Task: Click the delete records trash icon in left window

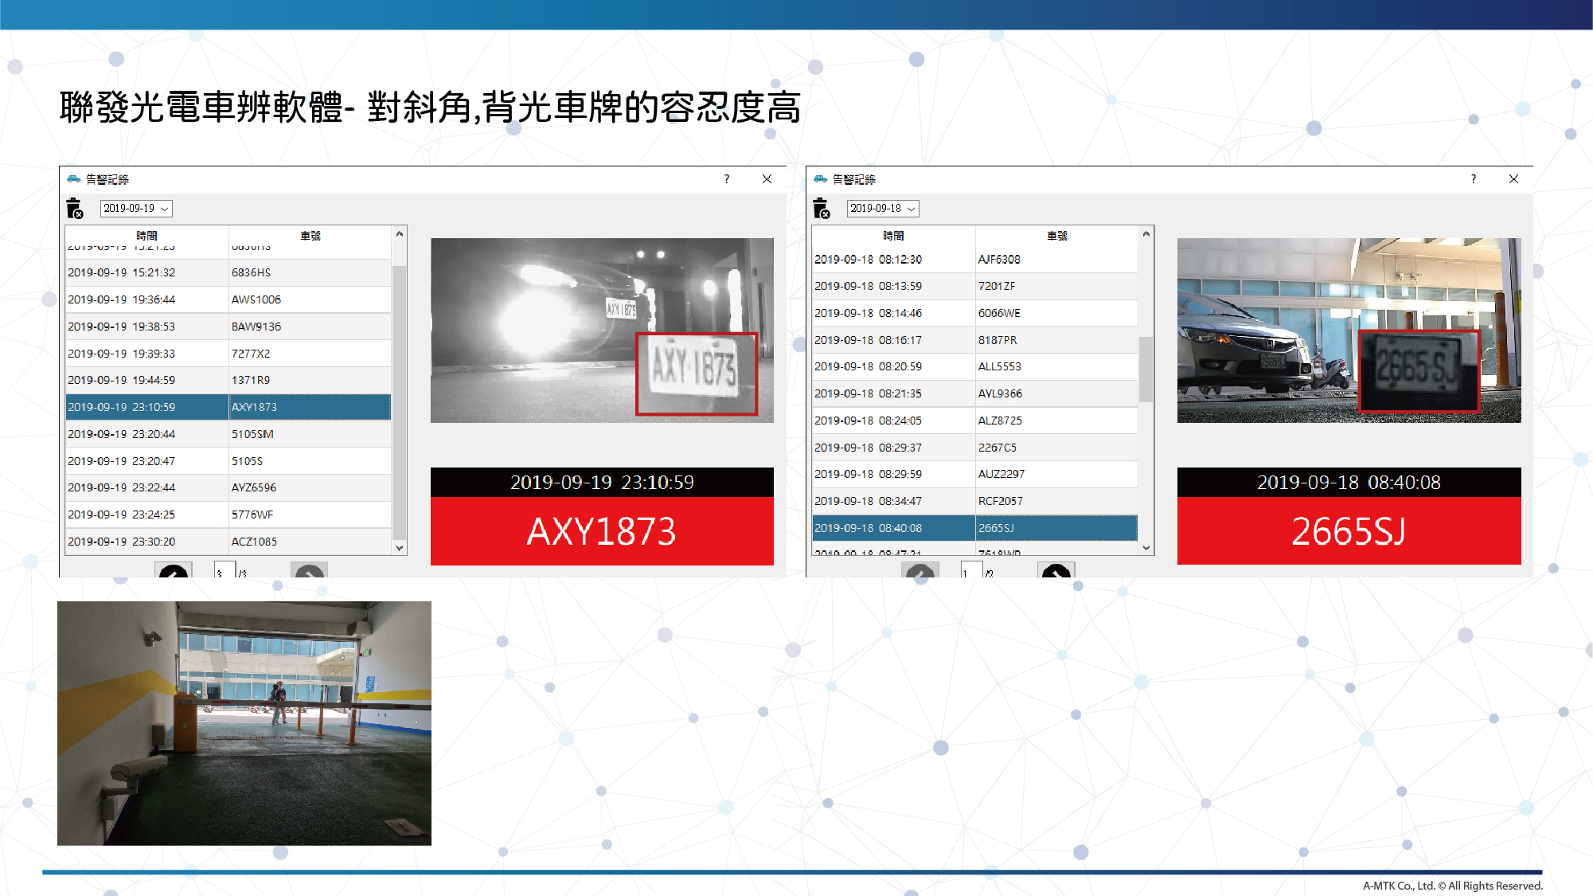Action: (x=75, y=209)
